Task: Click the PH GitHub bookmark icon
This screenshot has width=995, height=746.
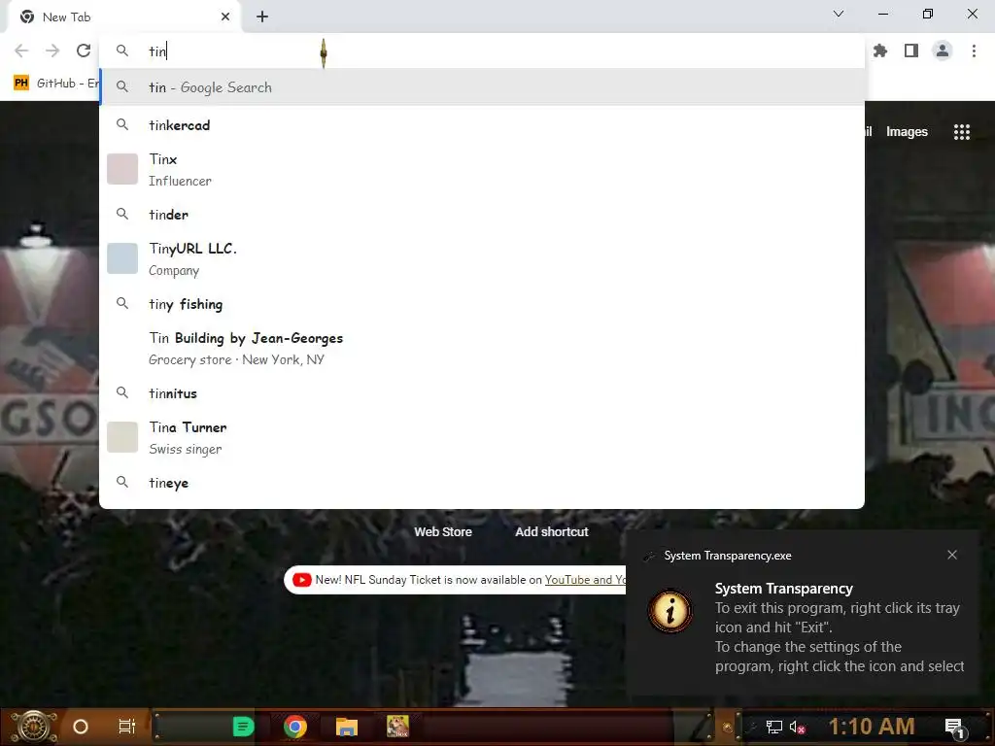Action: (x=21, y=84)
